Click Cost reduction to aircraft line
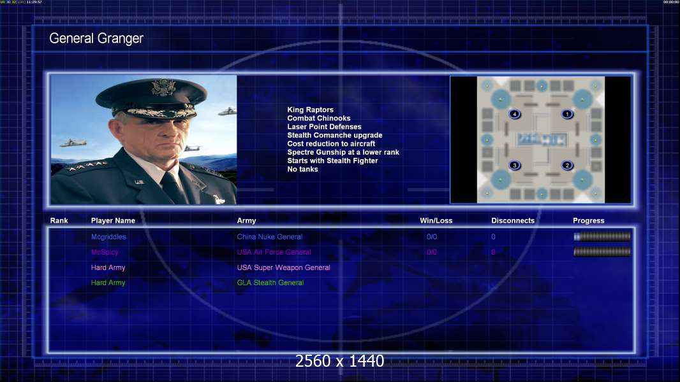The image size is (680, 382). (331, 144)
